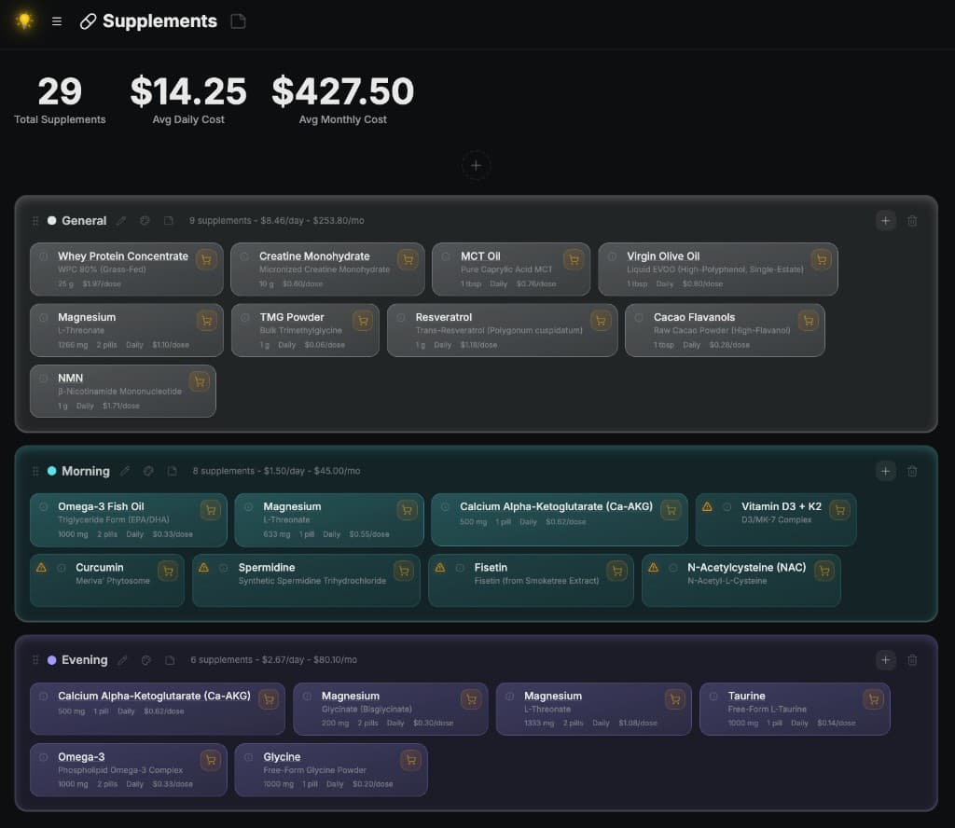Grab the drag handle of the General group
Viewport: 955px width, 828px height.
pos(35,221)
